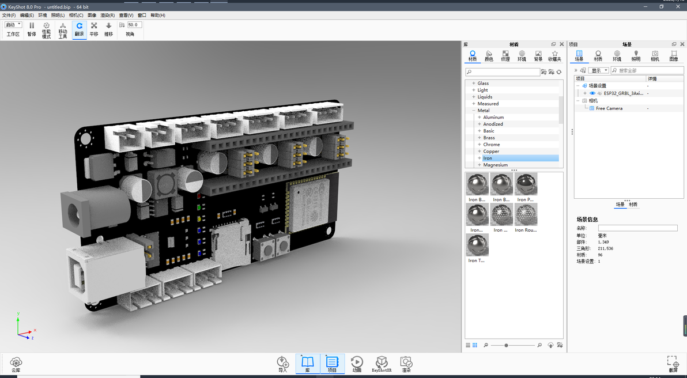Click the Tumble (翻滚) camera tool
The width and height of the screenshot is (687, 378).
pyautogui.click(x=80, y=29)
